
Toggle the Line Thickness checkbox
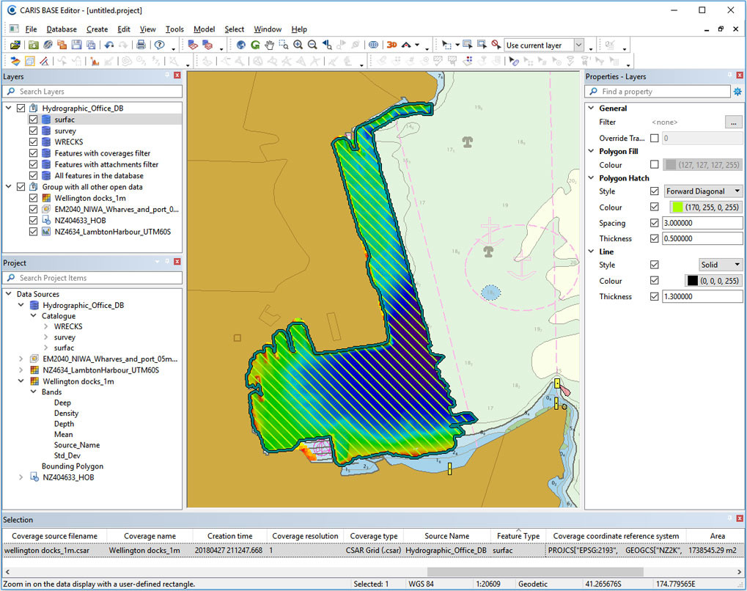655,296
